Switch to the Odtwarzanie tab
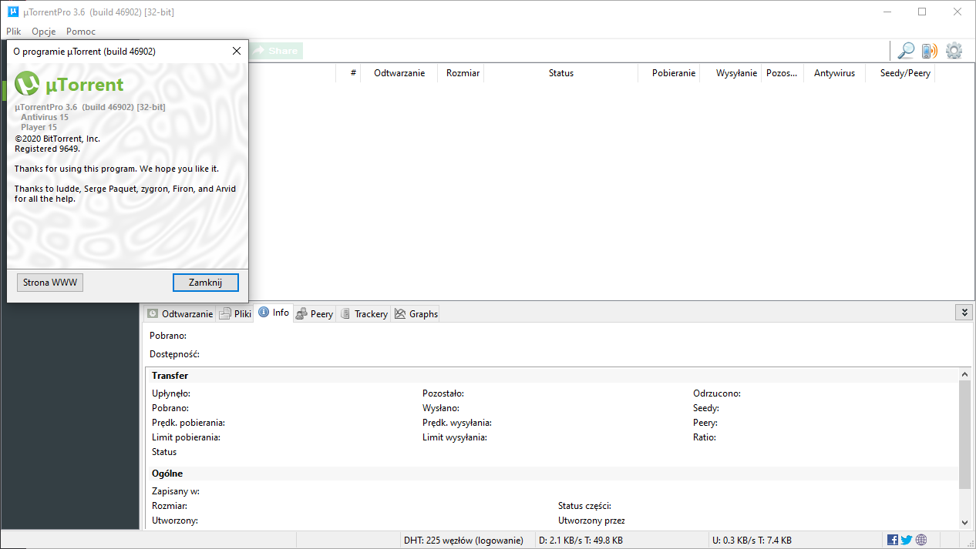The width and height of the screenshot is (976, 549). pos(180,313)
